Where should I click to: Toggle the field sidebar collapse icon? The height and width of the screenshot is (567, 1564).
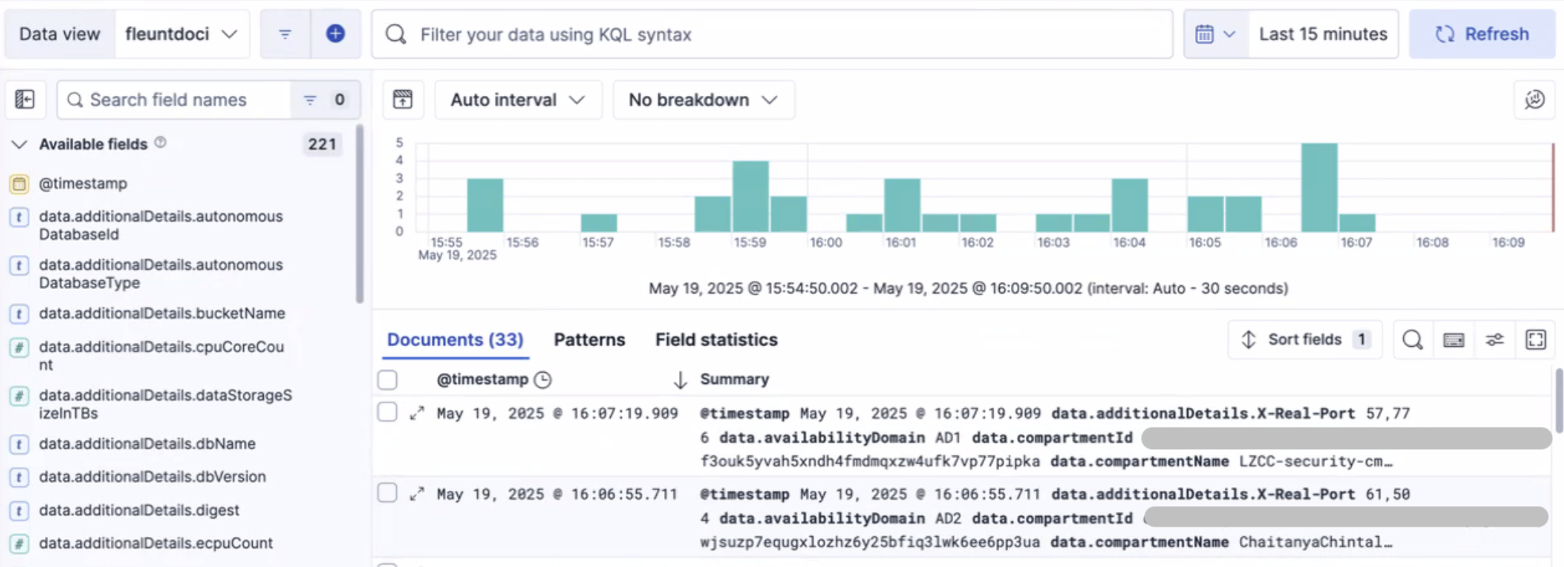tap(25, 100)
